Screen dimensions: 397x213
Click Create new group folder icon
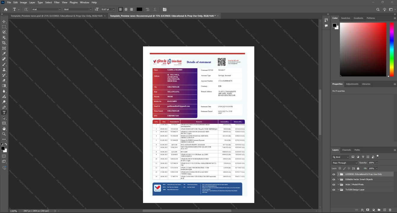click(379, 210)
